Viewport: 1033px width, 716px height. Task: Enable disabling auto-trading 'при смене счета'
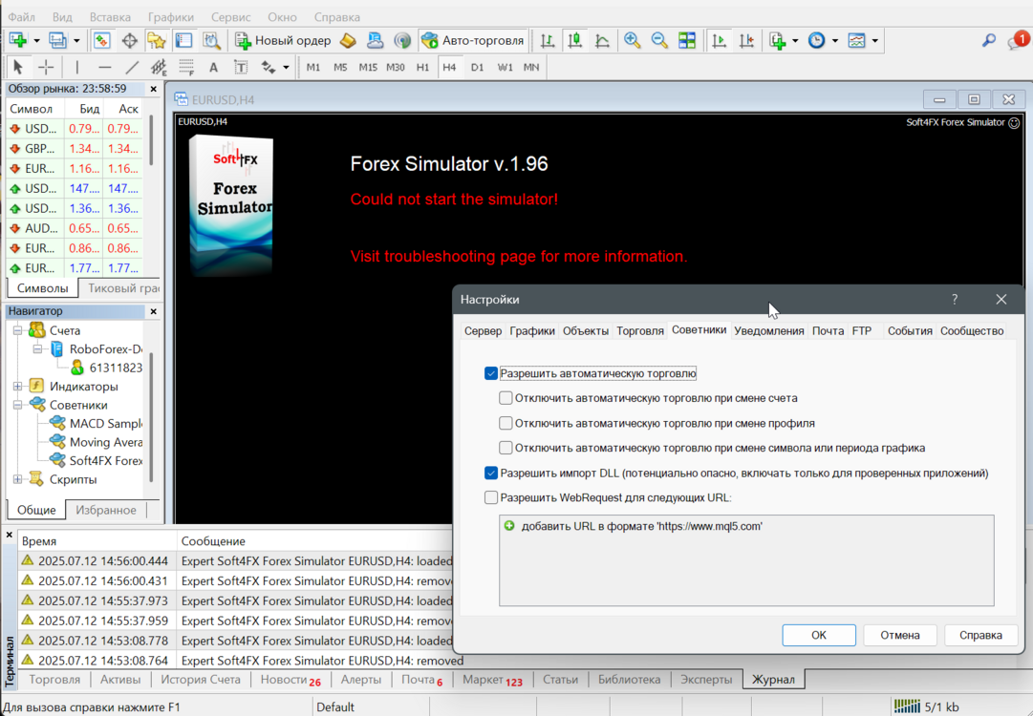click(x=506, y=398)
